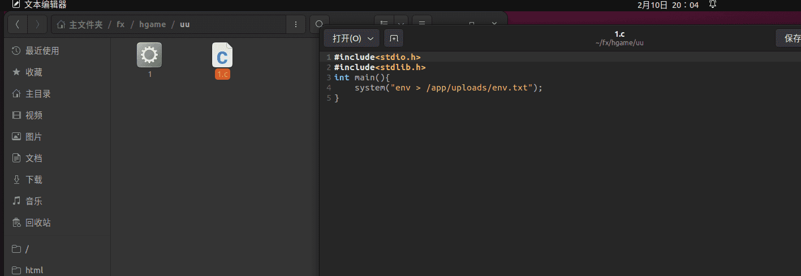Click on the system("env...") code line
This screenshot has width=801, height=276.
click(x=448, y=88)
